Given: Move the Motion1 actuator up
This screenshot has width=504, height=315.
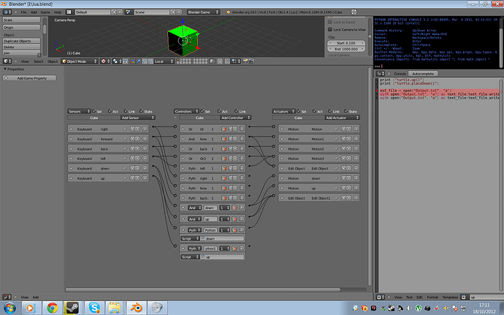Looking at the screenshot, I should (x=343, y=139).
